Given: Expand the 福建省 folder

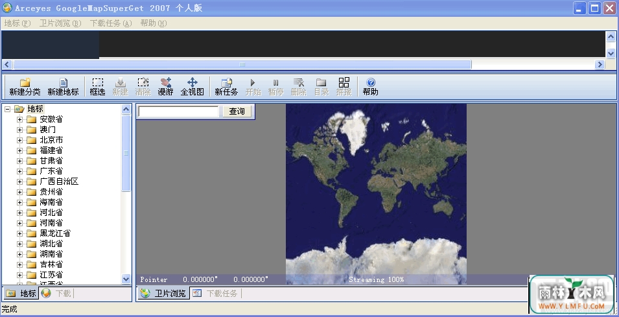Looking at the screenshot, I should pyautogui.click(x=19, y=150).
